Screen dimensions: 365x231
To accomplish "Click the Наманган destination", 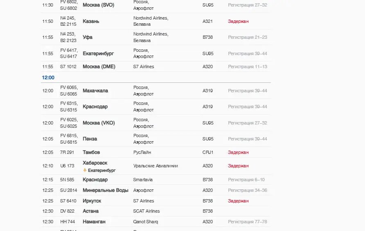I will click(x=94, y=222).
